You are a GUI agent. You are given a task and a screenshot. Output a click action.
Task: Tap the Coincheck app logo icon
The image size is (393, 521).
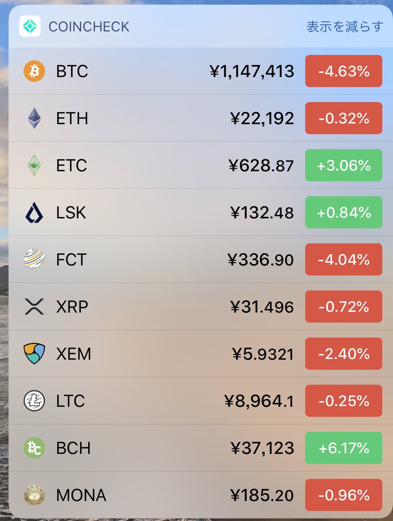[30, 26]
